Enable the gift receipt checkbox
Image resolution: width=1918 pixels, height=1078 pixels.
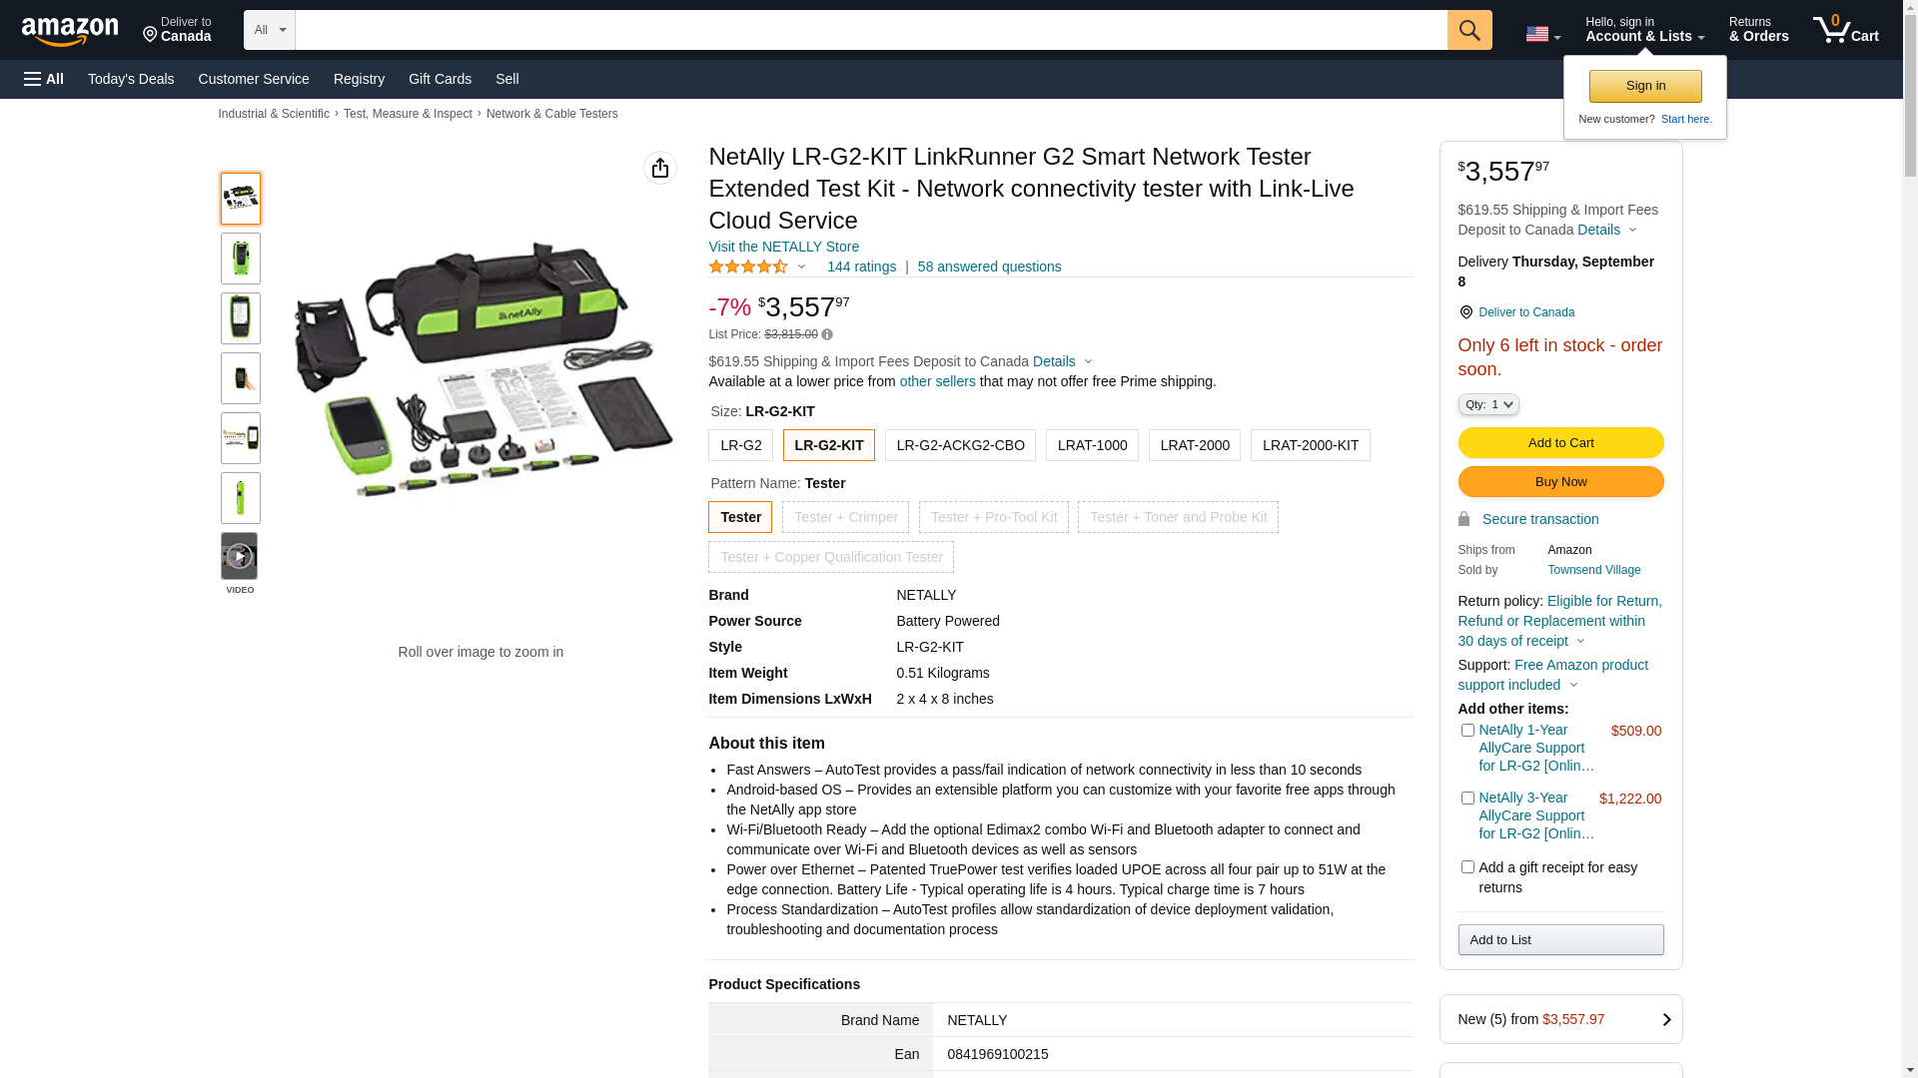click(1467, 867)
